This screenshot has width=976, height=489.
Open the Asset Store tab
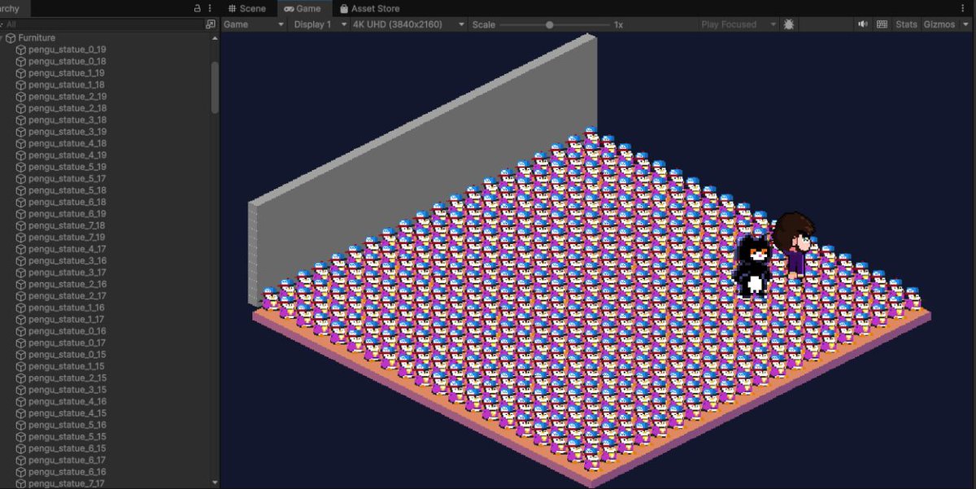point(370,8)
